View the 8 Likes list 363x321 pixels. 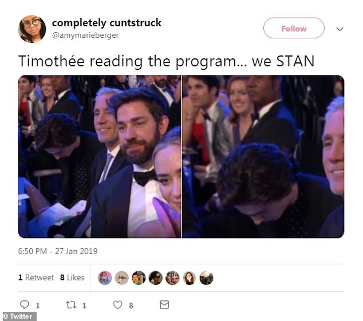72,278
